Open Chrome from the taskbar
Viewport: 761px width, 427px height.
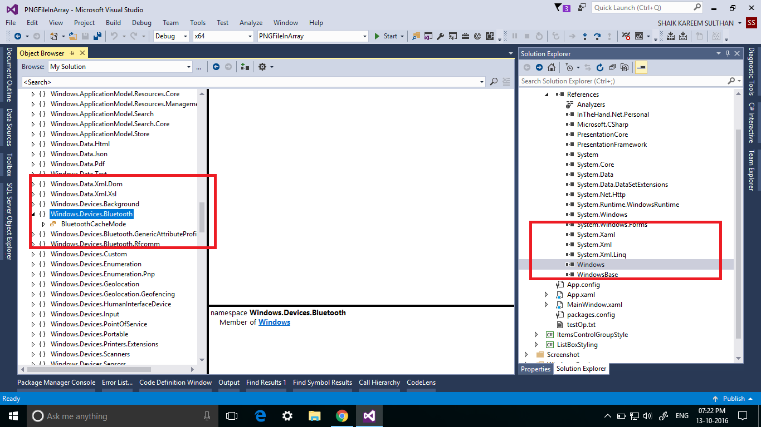pyautogui.click(x=342, y=416)
